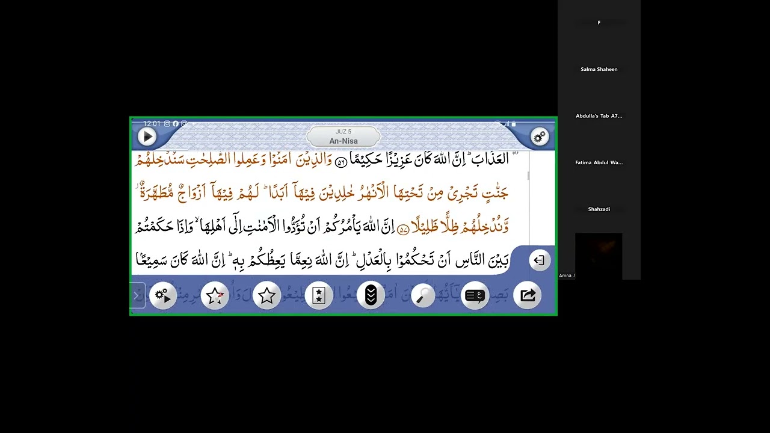Viewport: 770px width, 433px height.
Task: Click the triple down-chevron scroll icon
Action: (371, 295)
